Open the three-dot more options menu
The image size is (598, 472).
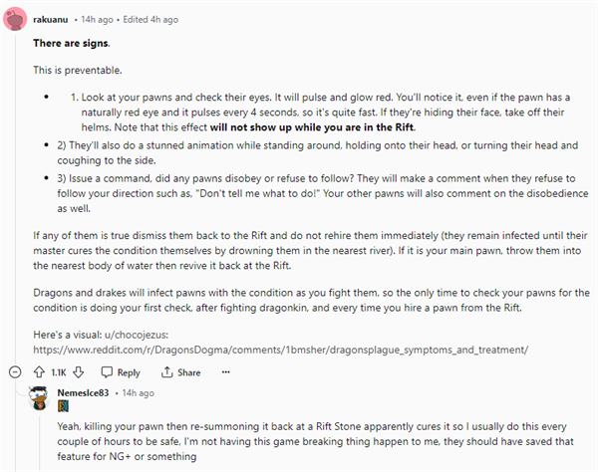[x=226, y=372]
